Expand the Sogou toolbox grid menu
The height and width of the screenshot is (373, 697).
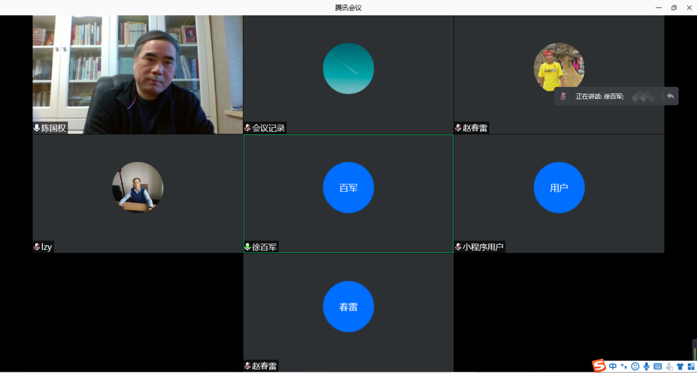coord(691,366)
